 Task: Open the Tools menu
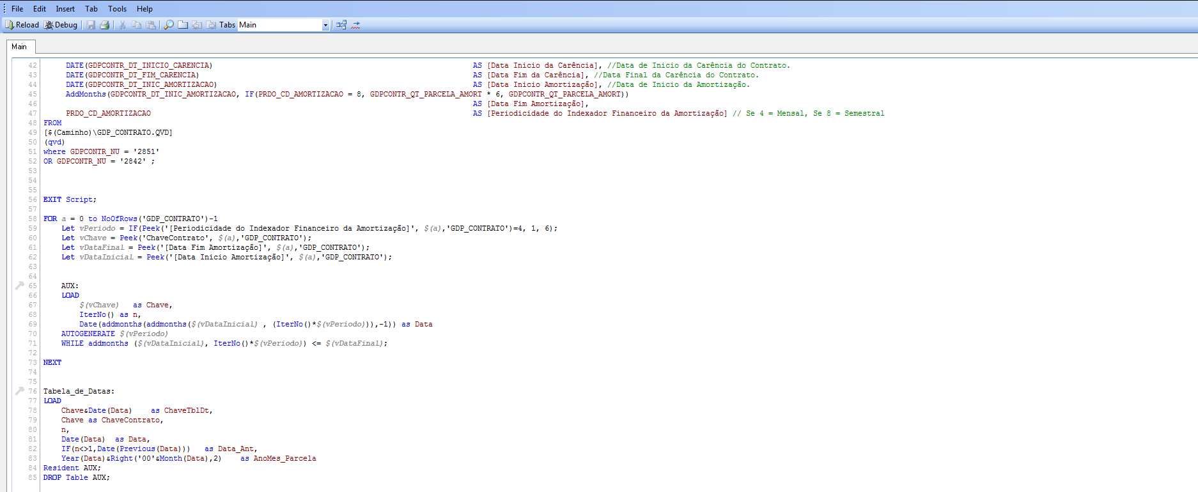118,9
